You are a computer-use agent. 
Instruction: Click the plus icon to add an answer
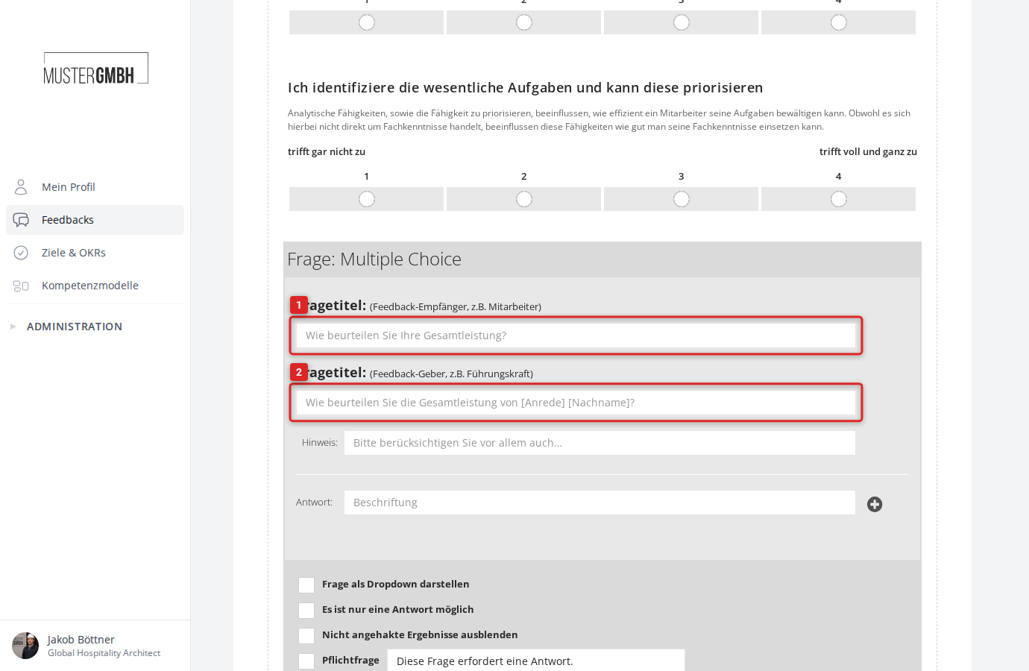(x=875, y=505)
